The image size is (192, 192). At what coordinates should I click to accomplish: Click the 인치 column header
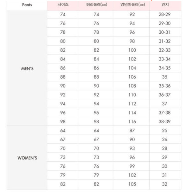(164, 5)
